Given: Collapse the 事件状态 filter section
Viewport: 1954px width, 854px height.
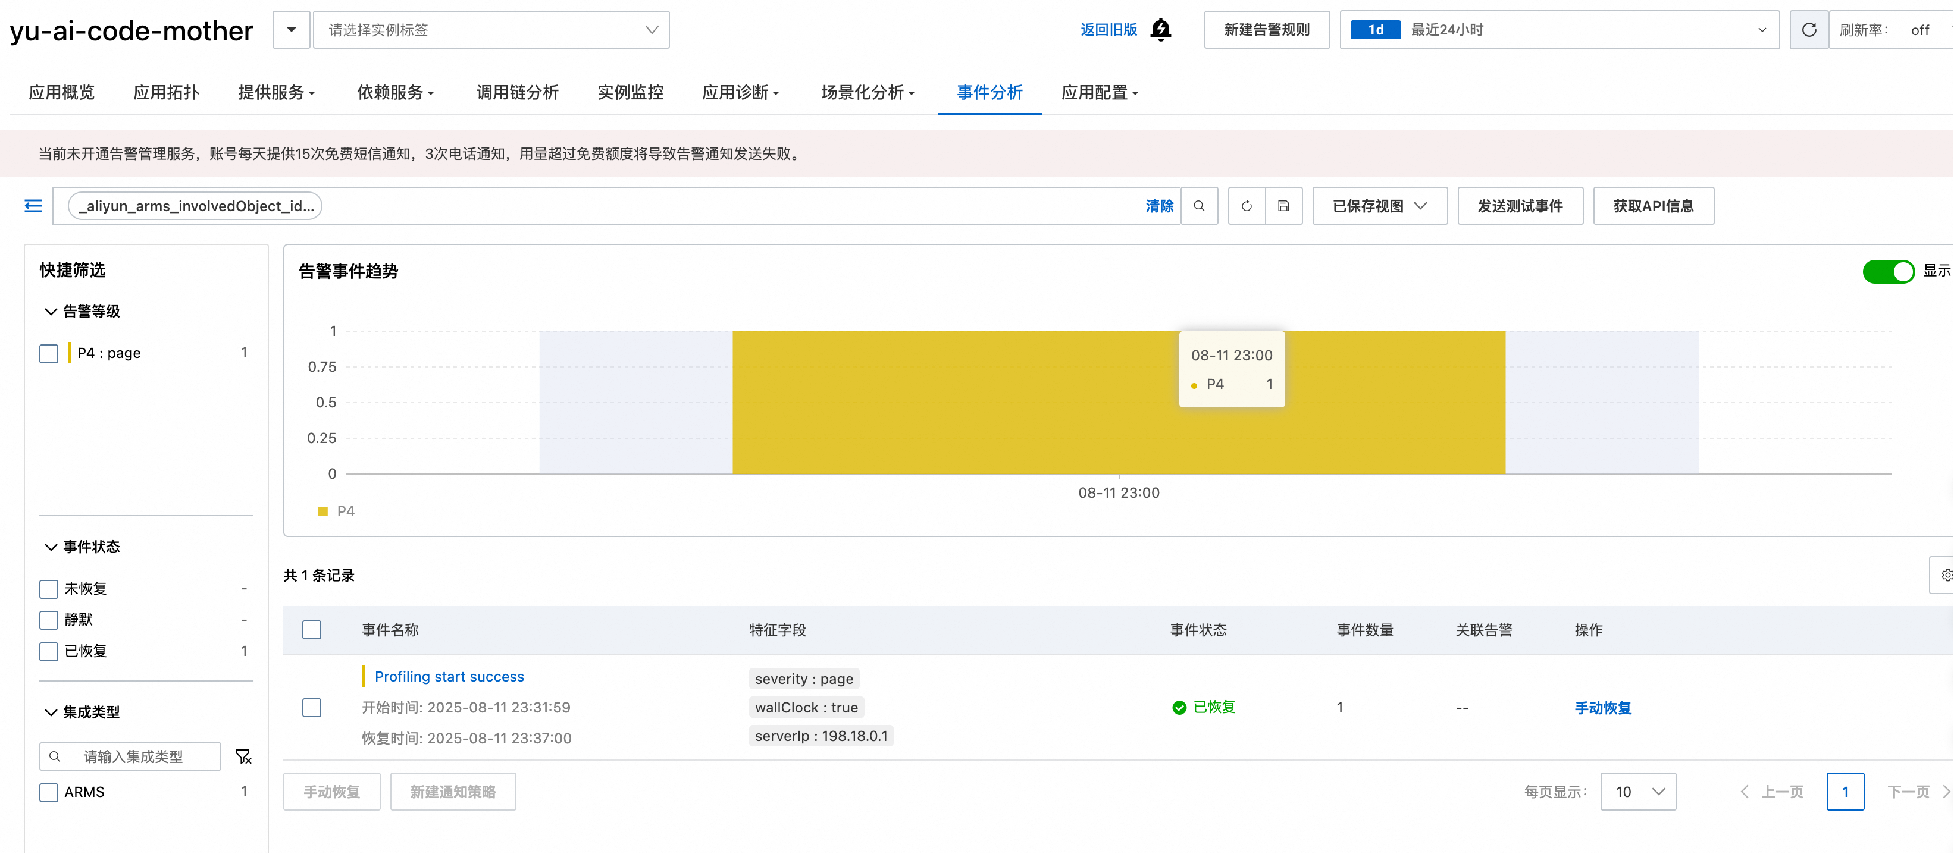Looking at the screenshot, I should coord(52,547).
